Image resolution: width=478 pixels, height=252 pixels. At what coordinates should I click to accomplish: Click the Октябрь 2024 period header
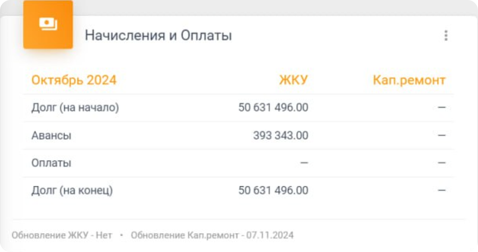(x=74, y=80)
